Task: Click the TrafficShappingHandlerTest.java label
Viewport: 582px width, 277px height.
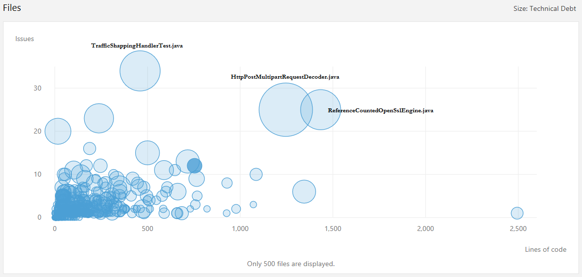Action: (137, 46)
